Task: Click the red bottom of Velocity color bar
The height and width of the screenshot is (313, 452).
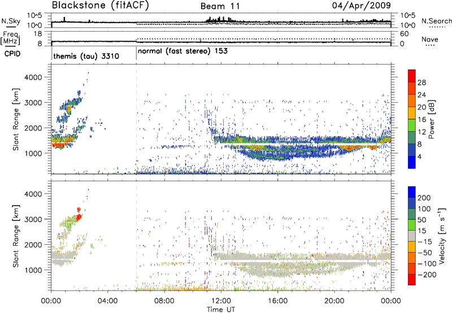Action: coord(412,280)
